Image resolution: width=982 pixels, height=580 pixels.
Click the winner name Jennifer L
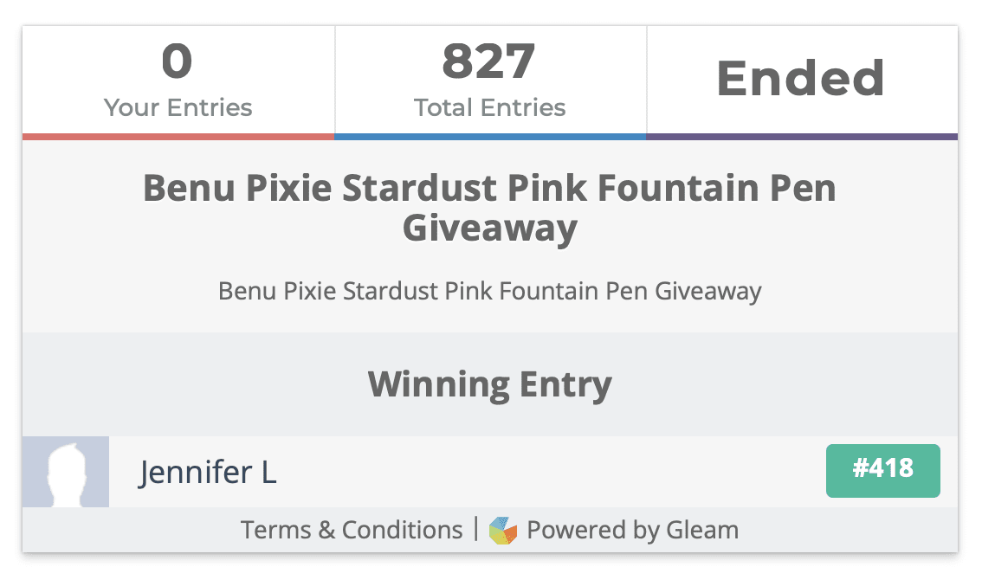(207, 473)
